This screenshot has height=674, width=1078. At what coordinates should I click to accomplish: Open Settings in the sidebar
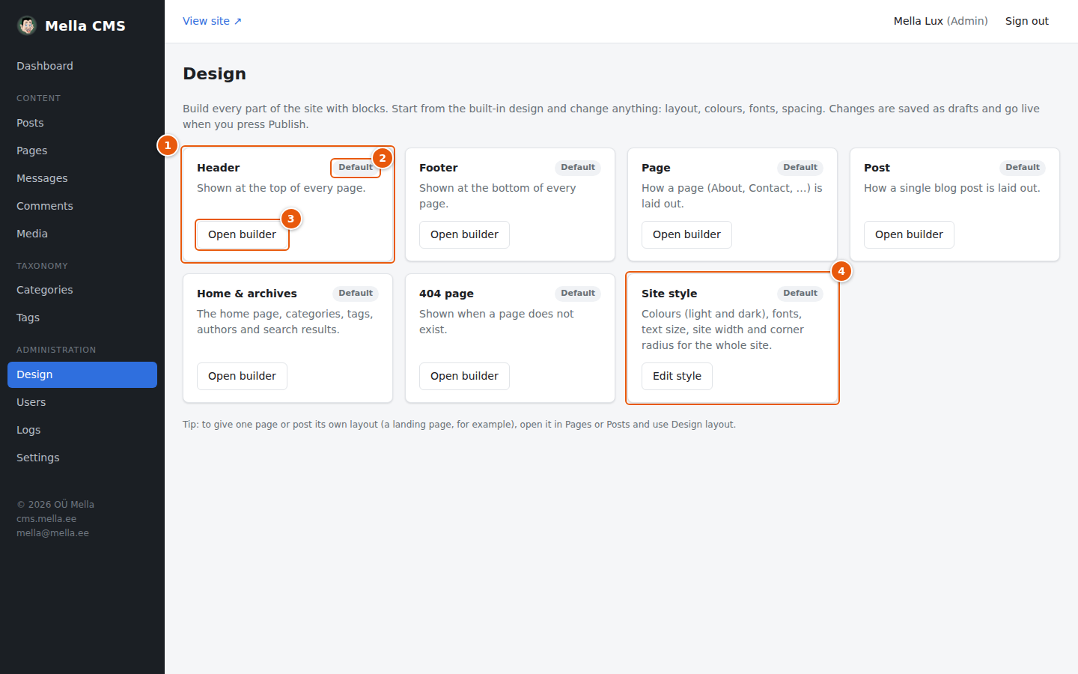[82, 458]
